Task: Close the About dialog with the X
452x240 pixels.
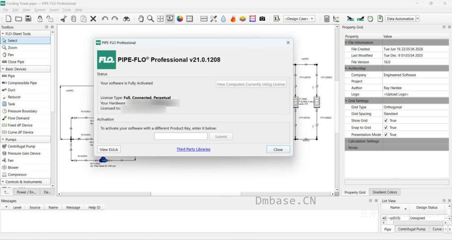Action: tap(288, 42)
